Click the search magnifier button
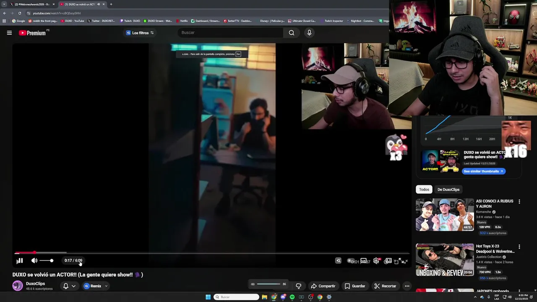The width and height of the screenshot is (537, 302). [292, 33]
